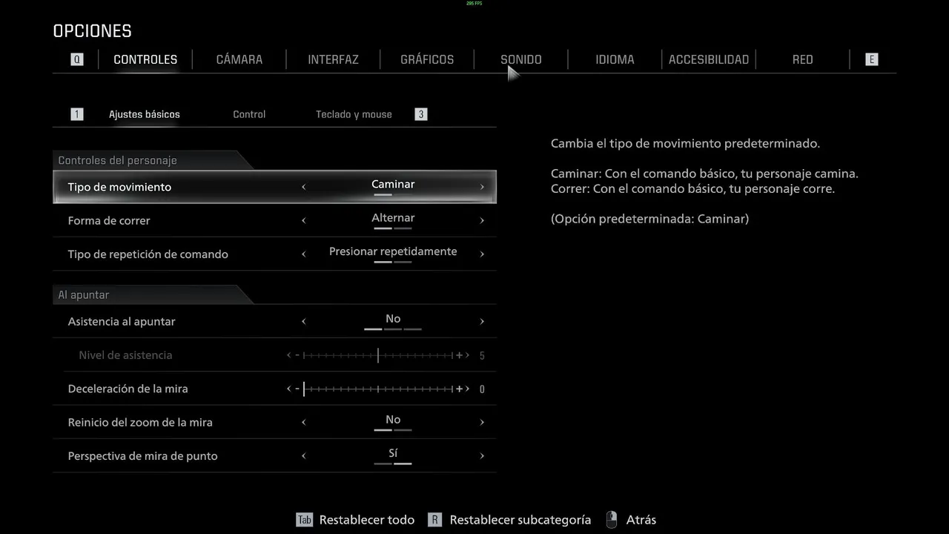This screenshot has width=949, height=534.
Task: Select the Teclado y mouse sub-tab
Action: [354, 114]
